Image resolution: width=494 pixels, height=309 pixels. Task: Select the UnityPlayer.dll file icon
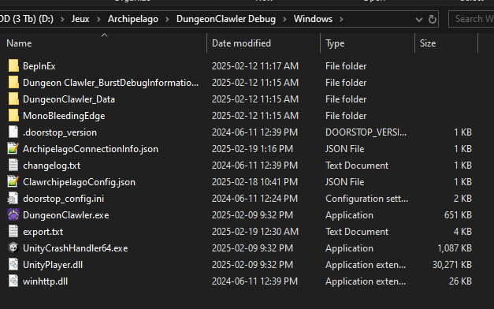pos(13,265)
